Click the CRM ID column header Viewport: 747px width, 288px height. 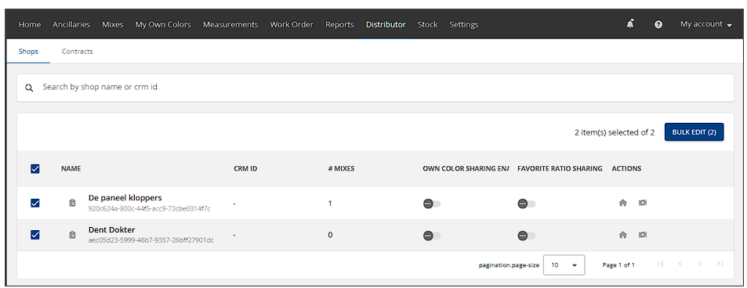[x=245, y=168]
